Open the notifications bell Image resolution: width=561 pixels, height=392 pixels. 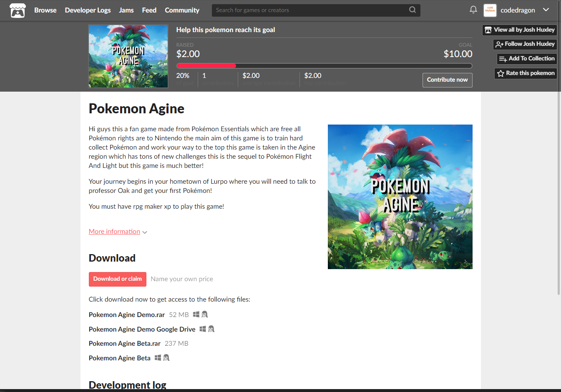(473, 10)
